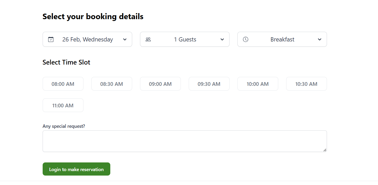Expand the guests dropdown chevron
Image resolution: width=378 pixels, height=185 pixels.
pos(222,39)
